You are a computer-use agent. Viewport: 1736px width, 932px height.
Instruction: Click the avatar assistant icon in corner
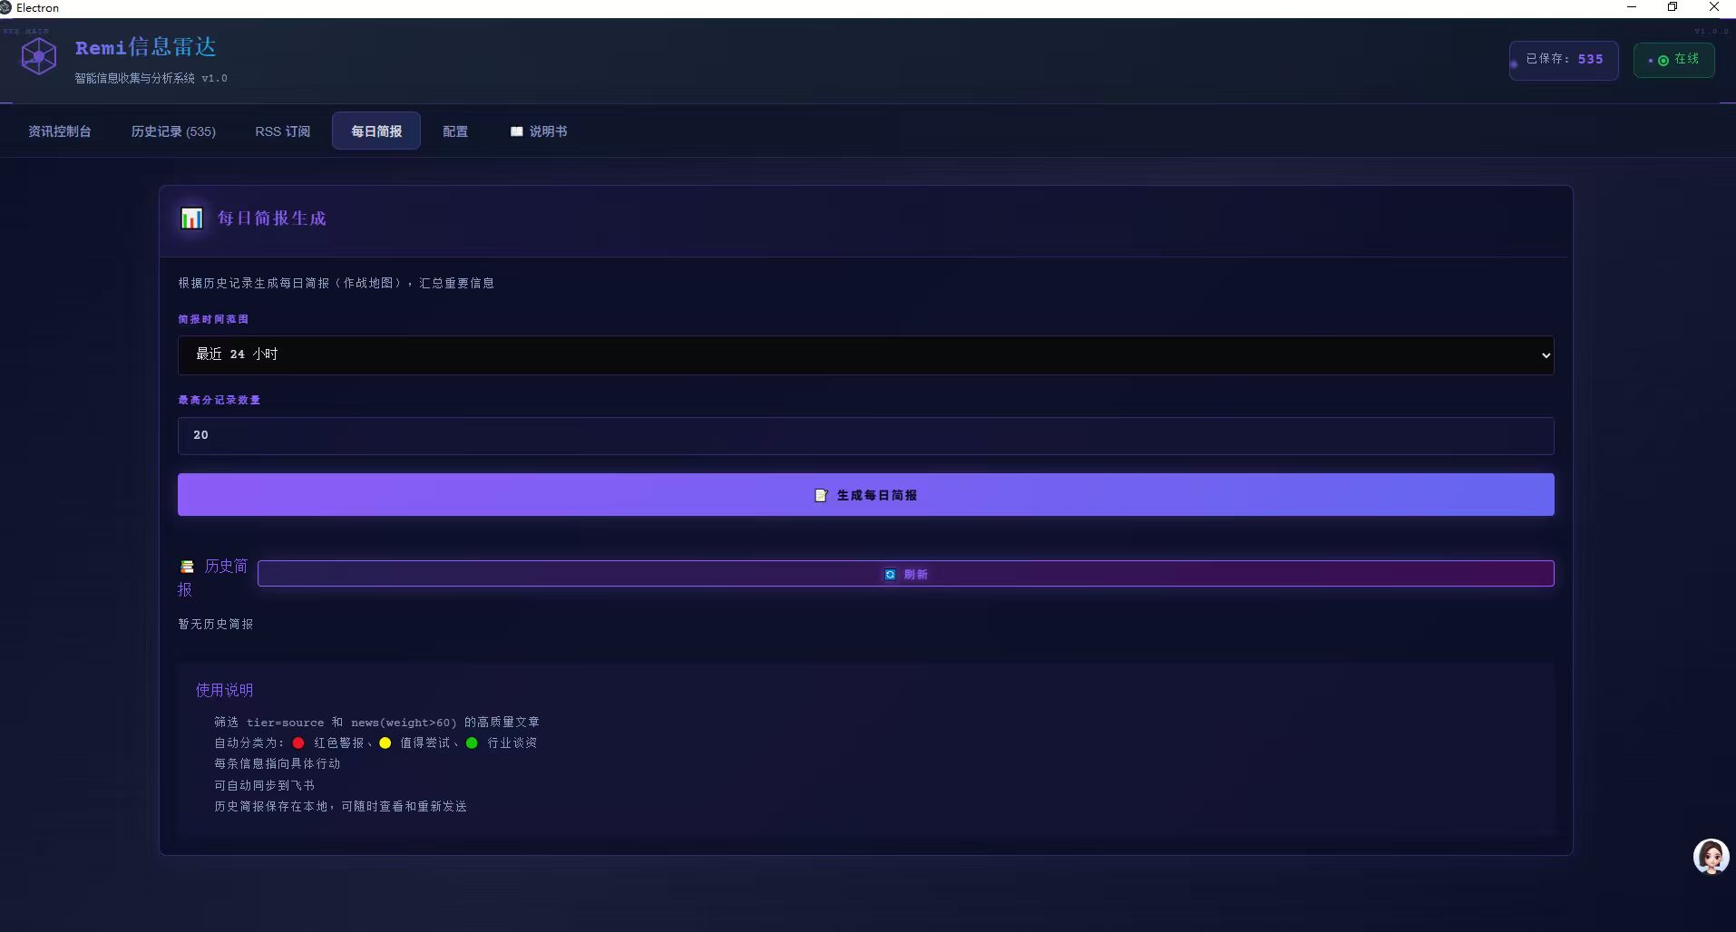[x=1711, y=856]
